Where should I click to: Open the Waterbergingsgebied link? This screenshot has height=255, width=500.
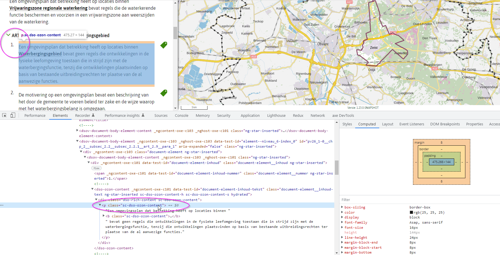[40, 54]
